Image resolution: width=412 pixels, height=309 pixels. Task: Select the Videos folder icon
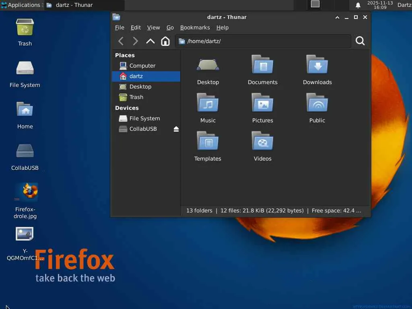point(262,141)
